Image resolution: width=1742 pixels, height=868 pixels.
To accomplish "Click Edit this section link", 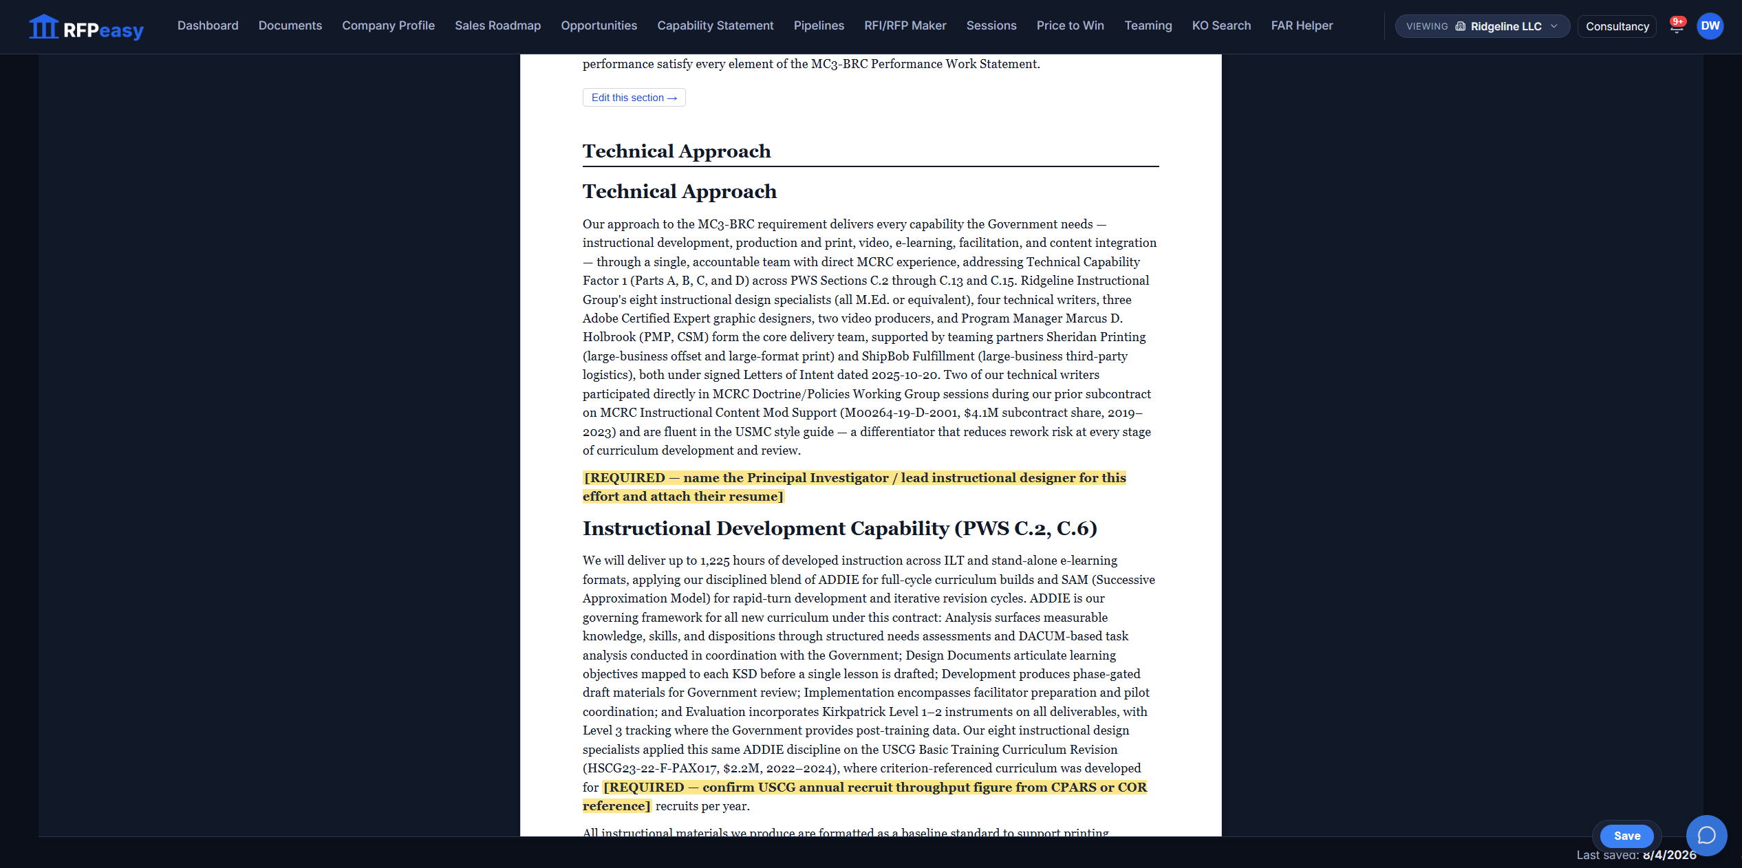I will (x=634, y=98).
